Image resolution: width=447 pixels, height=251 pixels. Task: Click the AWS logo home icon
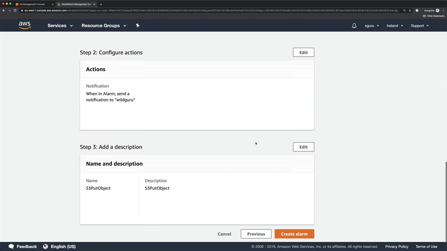[x=25, y=25]
